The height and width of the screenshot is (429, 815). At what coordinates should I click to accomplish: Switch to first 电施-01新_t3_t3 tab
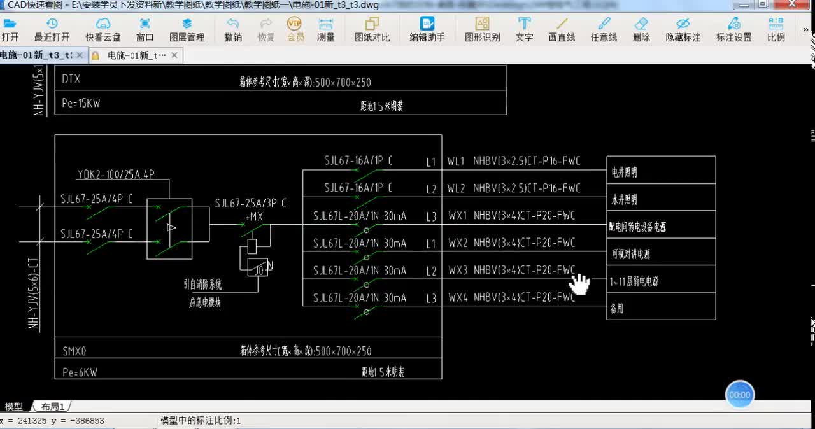36,55
